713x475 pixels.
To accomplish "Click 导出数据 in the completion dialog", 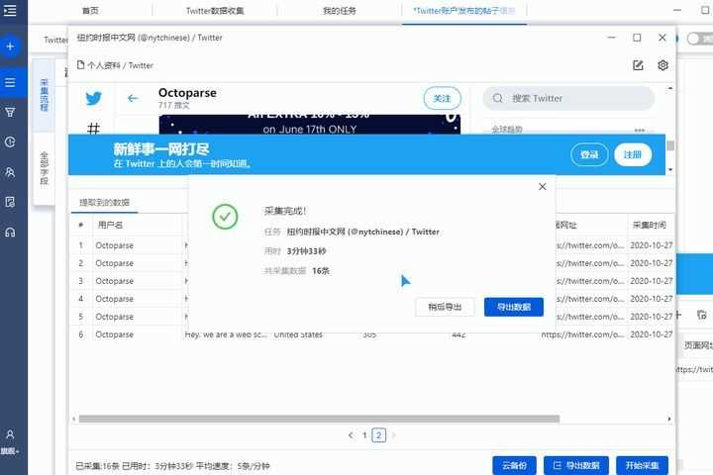I will point(514,308).
